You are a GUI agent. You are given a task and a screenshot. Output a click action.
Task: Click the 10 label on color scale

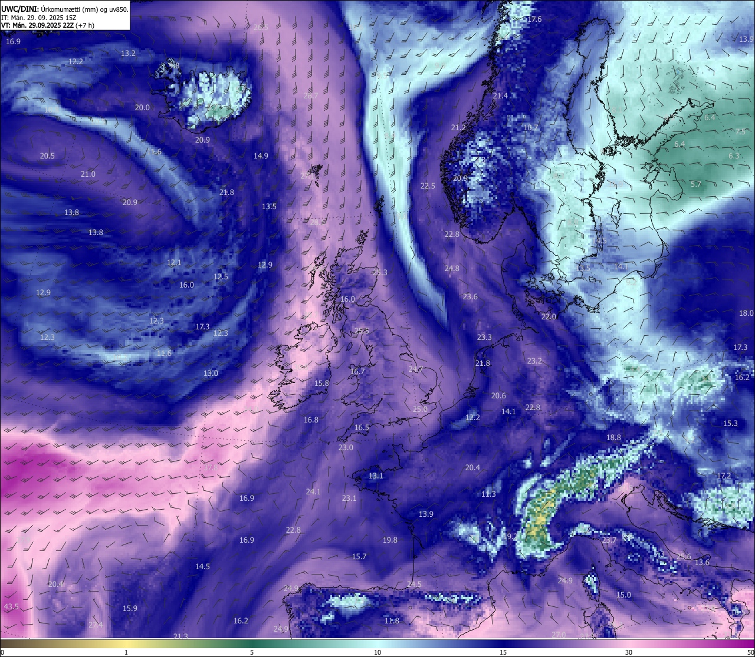pyautogui.click(x=377, y=652)
